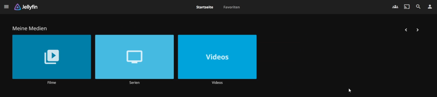Click the movie play icon in Filme card

coord(52,57)
